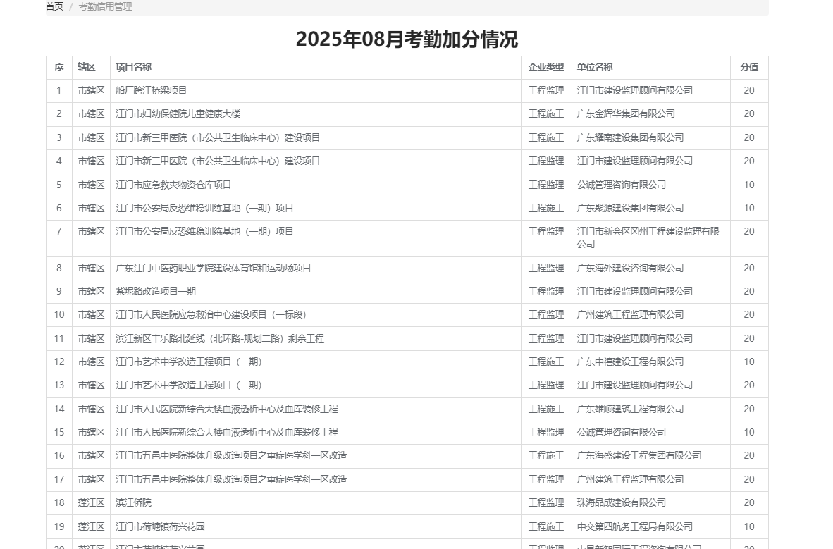This screenshot has height=549, width=833.
Task: Select the 中交第四航务工程局有限公司 company cell
Action: [x=634, y=526]
